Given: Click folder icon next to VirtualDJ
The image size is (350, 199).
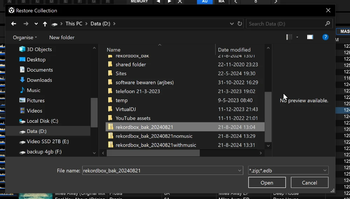Looking at the screenshot, I should point(110,109).
